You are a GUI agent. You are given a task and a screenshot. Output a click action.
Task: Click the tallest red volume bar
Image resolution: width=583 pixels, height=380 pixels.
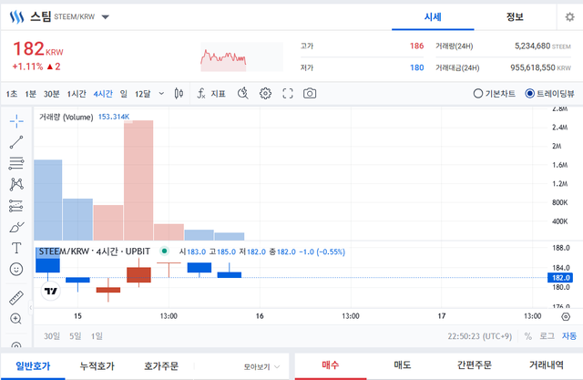[138, 180]
